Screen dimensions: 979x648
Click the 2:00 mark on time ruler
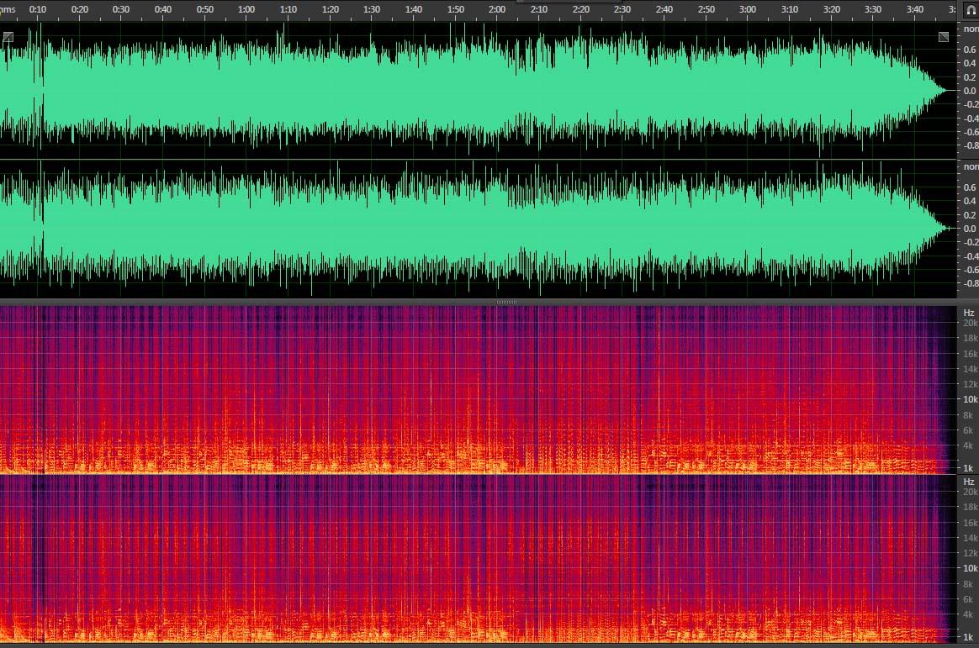coord(497,9)
